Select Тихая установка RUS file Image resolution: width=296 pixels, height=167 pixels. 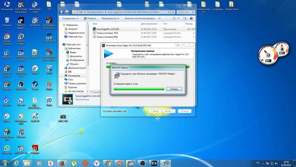point(107,33)
